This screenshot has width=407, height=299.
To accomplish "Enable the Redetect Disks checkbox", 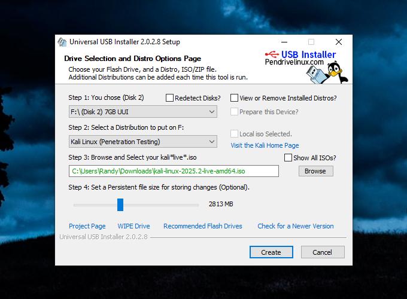I will coord(170,98).
